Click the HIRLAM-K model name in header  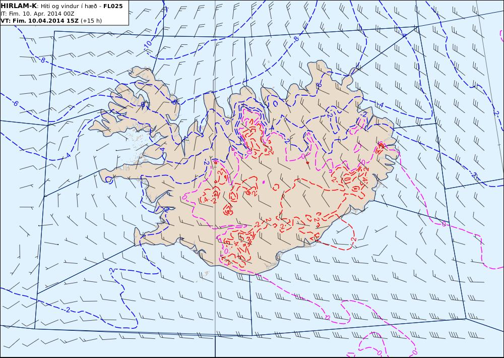tap(19, 6)
